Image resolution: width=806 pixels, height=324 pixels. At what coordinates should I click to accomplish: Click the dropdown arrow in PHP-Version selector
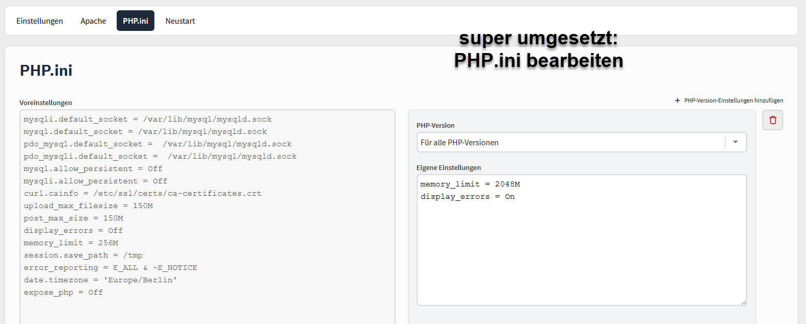coord(736,142)
